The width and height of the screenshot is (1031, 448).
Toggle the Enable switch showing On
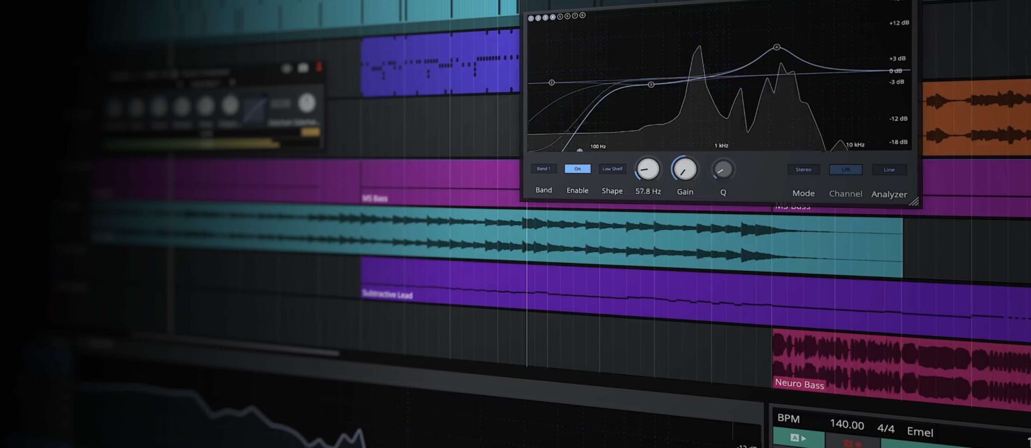577,169
